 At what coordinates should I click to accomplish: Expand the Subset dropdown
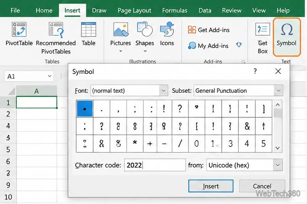pos(278,91)
